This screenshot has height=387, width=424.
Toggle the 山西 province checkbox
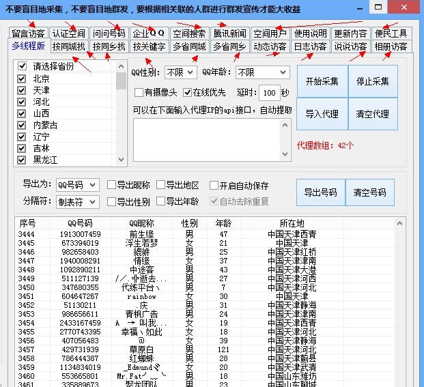21,113
